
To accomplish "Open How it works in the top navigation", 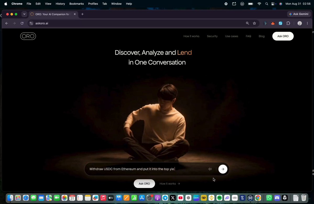I will 191,36.
